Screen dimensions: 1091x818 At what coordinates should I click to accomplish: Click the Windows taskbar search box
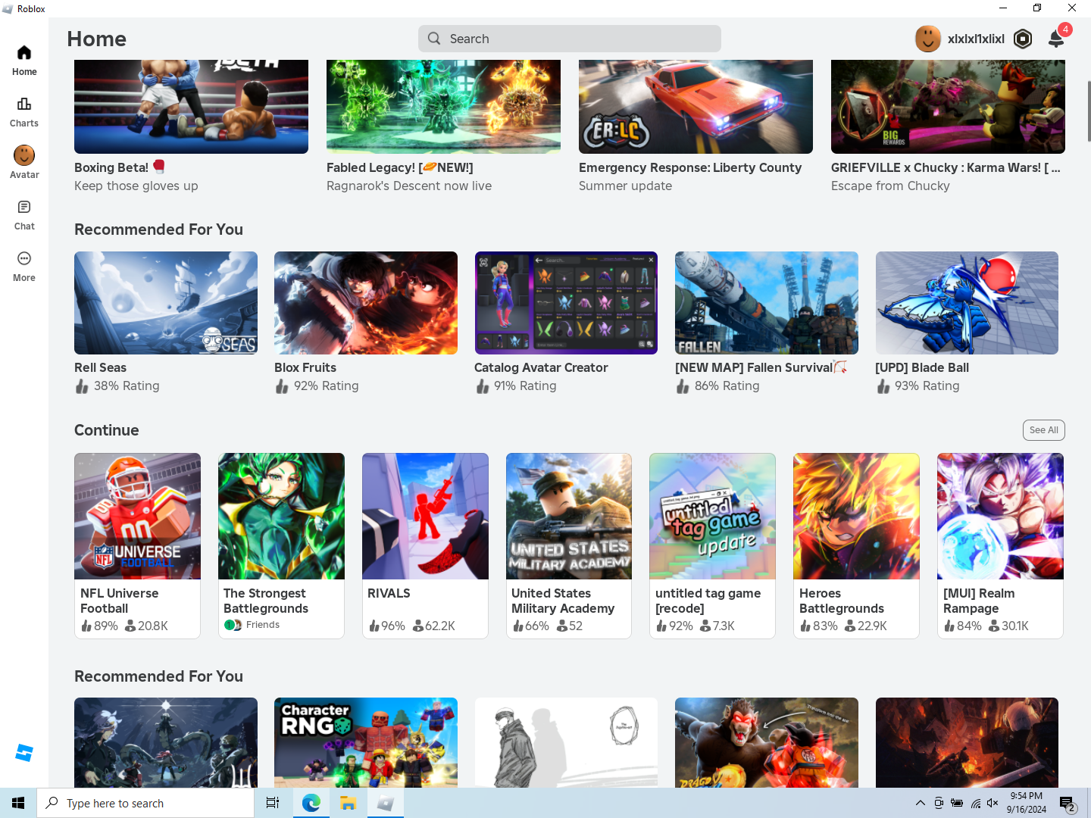coord(145,803)
